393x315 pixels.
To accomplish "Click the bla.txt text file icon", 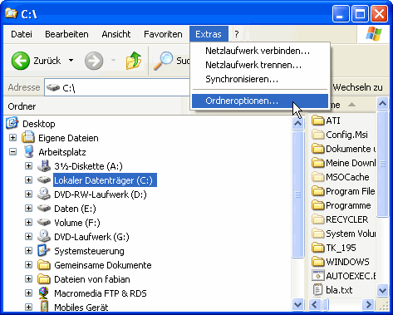I will click(317, 290).
